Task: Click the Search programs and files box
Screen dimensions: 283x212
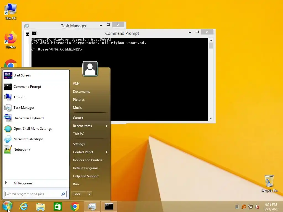Action: 35,194
